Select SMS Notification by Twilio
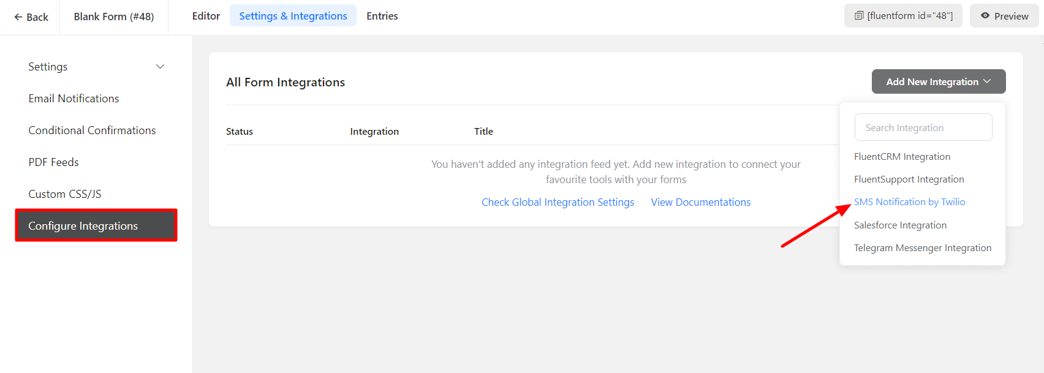 click(x=909, y=202)
